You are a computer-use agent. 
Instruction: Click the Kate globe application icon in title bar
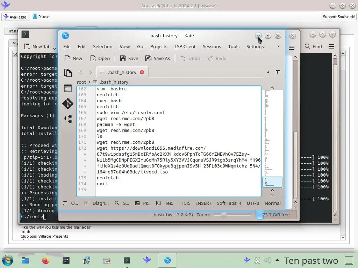(65, 36)
